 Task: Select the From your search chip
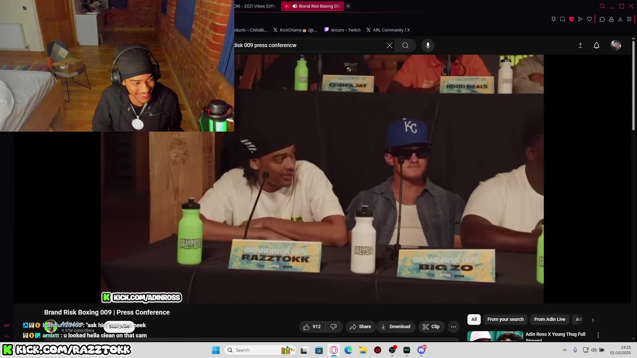[505, 319]
